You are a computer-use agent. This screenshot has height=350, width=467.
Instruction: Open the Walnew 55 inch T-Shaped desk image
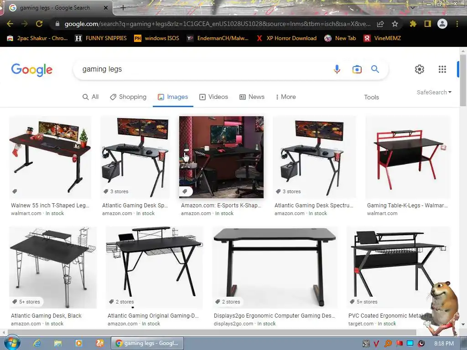coord(50,157)
